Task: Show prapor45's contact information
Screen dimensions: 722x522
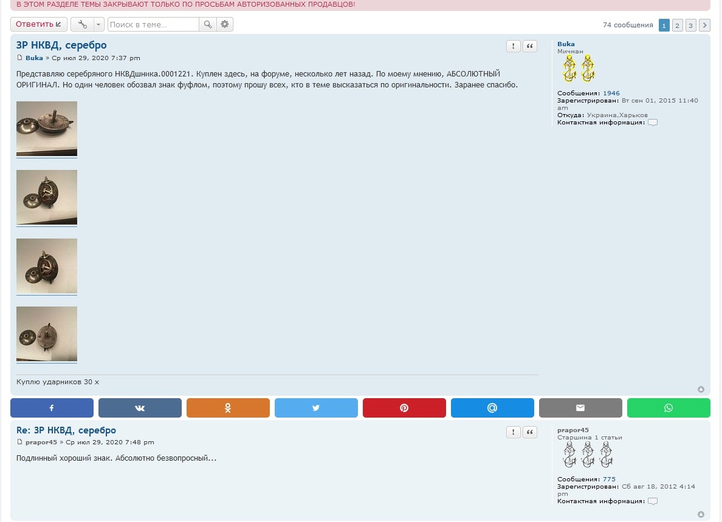Action: point(653,501)
